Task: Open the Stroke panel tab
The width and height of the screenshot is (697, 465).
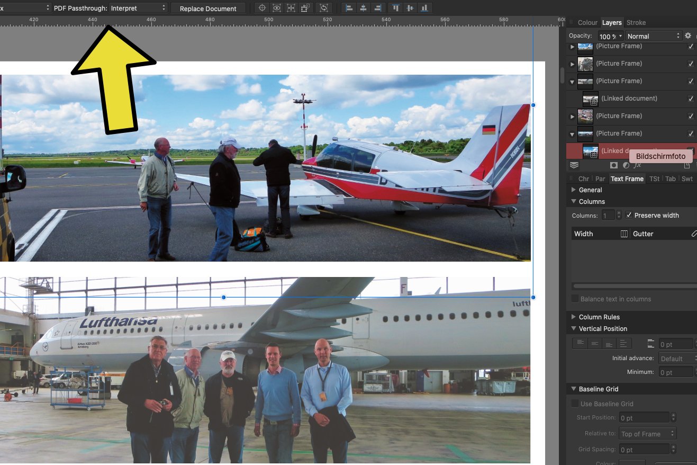Action: pyautogui.click(x=636, y=23)
